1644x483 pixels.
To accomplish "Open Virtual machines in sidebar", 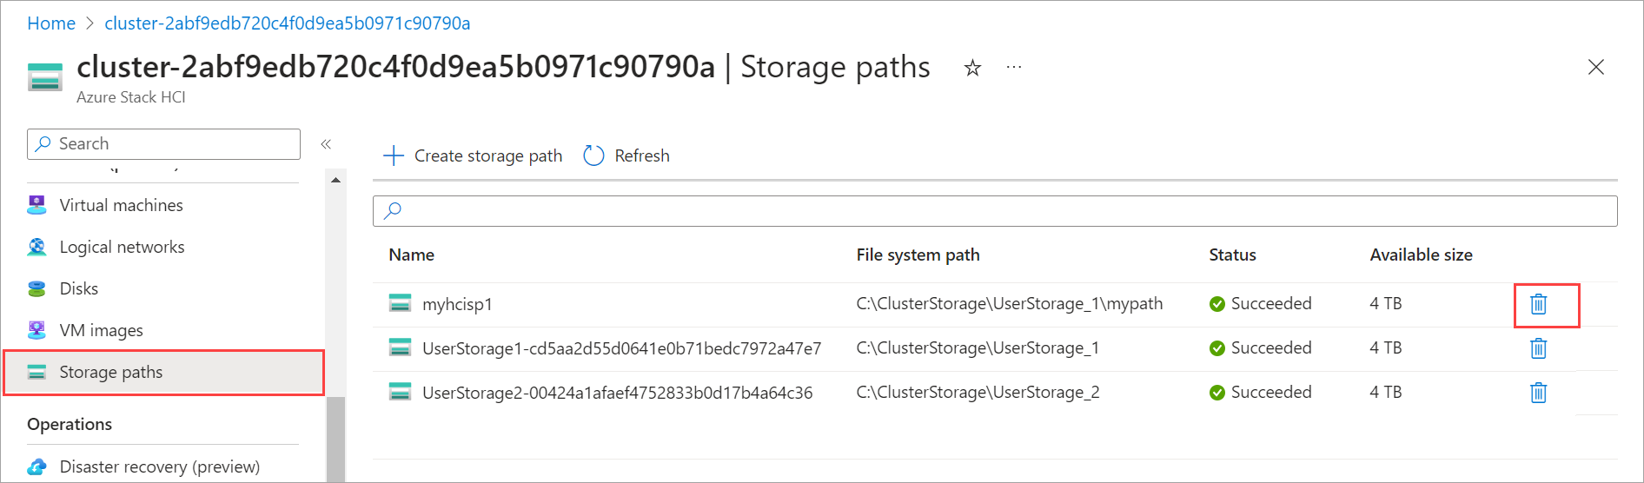I will (121, 205).
